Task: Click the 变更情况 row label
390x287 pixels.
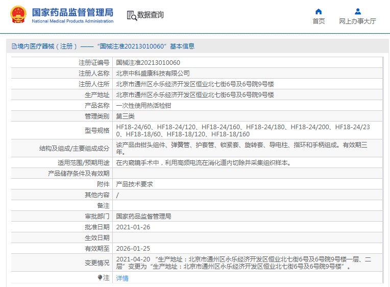Action: point(97,263)
